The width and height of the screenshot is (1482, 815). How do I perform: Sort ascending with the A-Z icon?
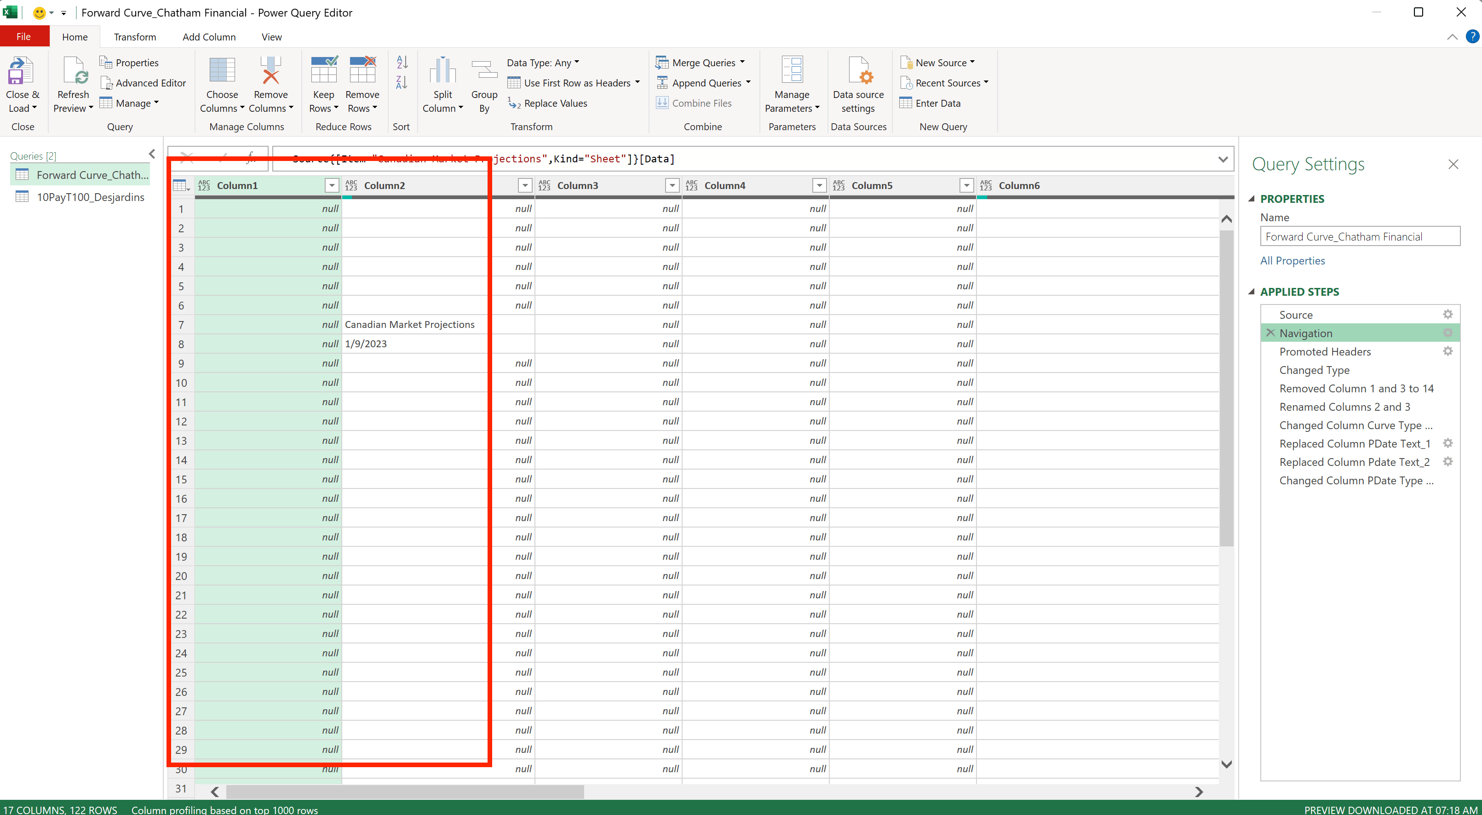[402, 62]
